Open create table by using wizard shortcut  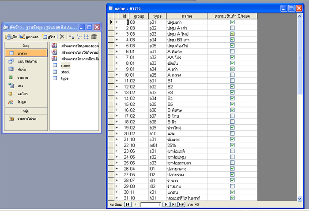[75, 52]
